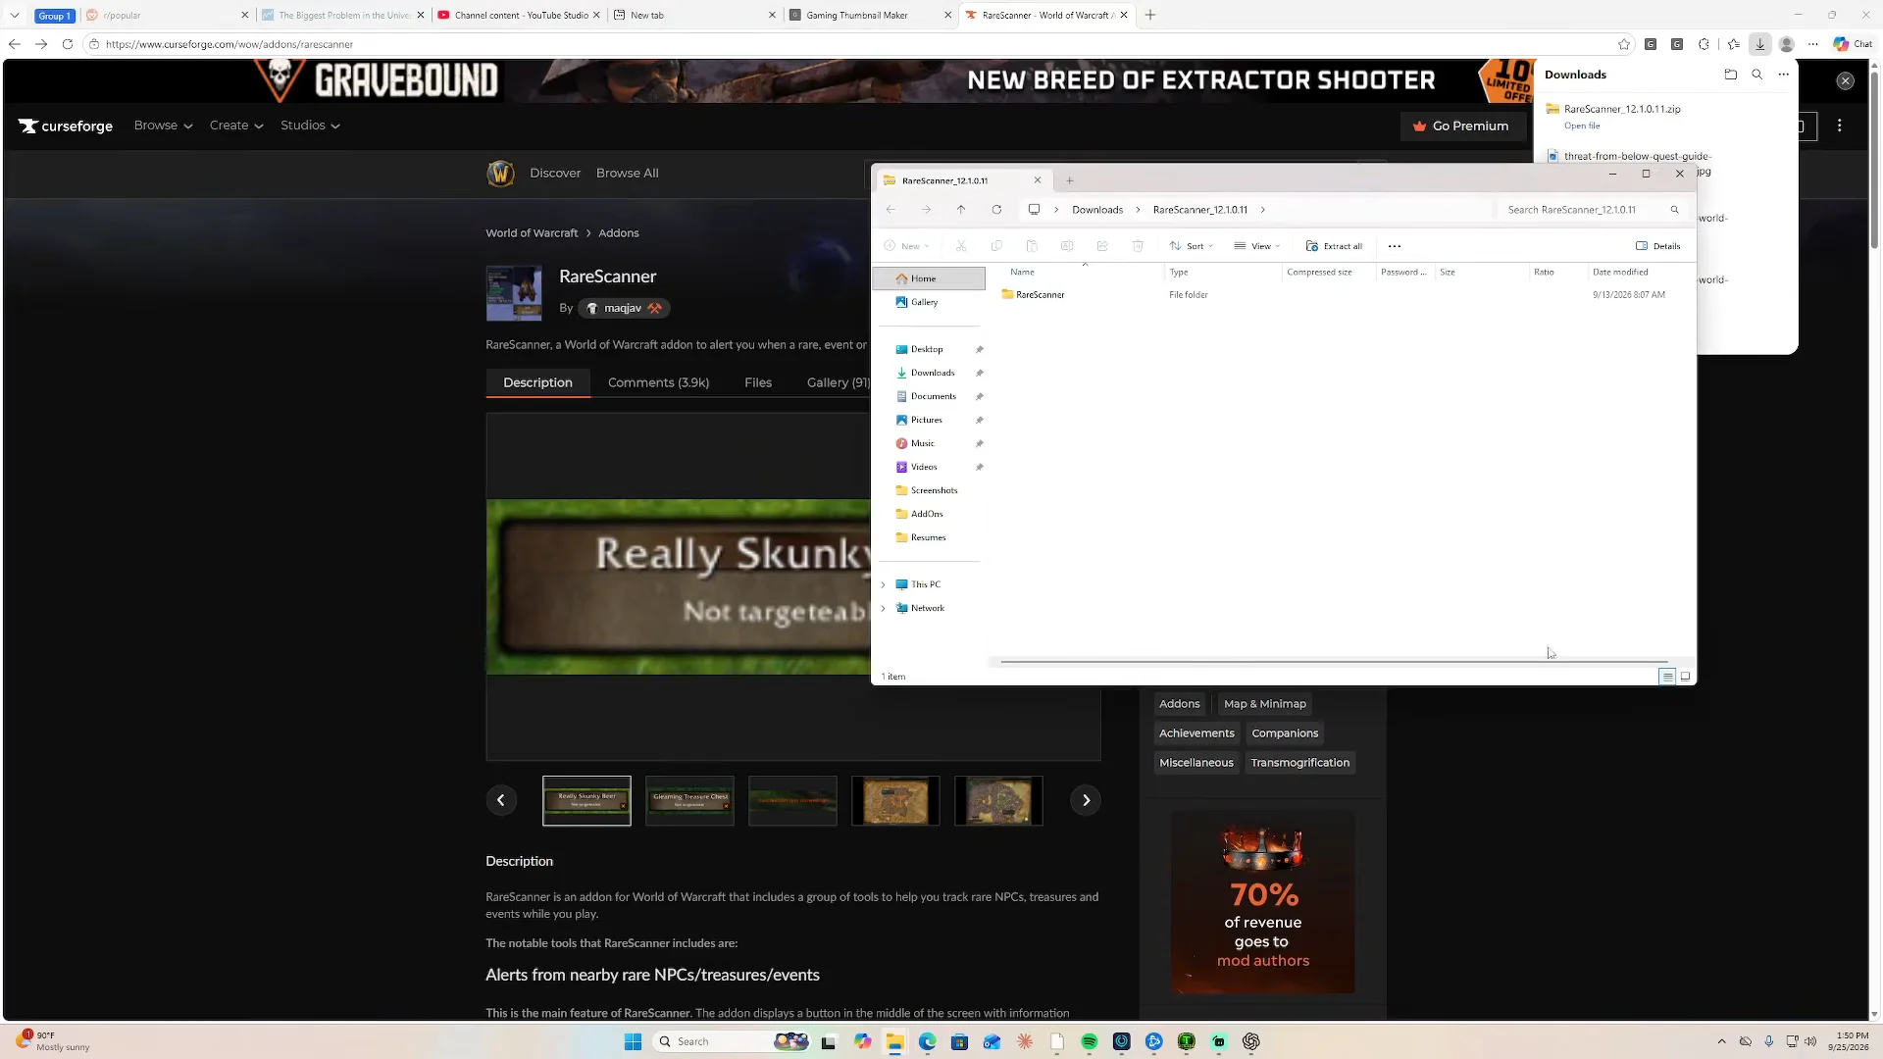The width and height of the screenshot is (1883, 1059).
Task: Click the 'Open file' link for RareScanner zip
Action: pos(1582,126)
